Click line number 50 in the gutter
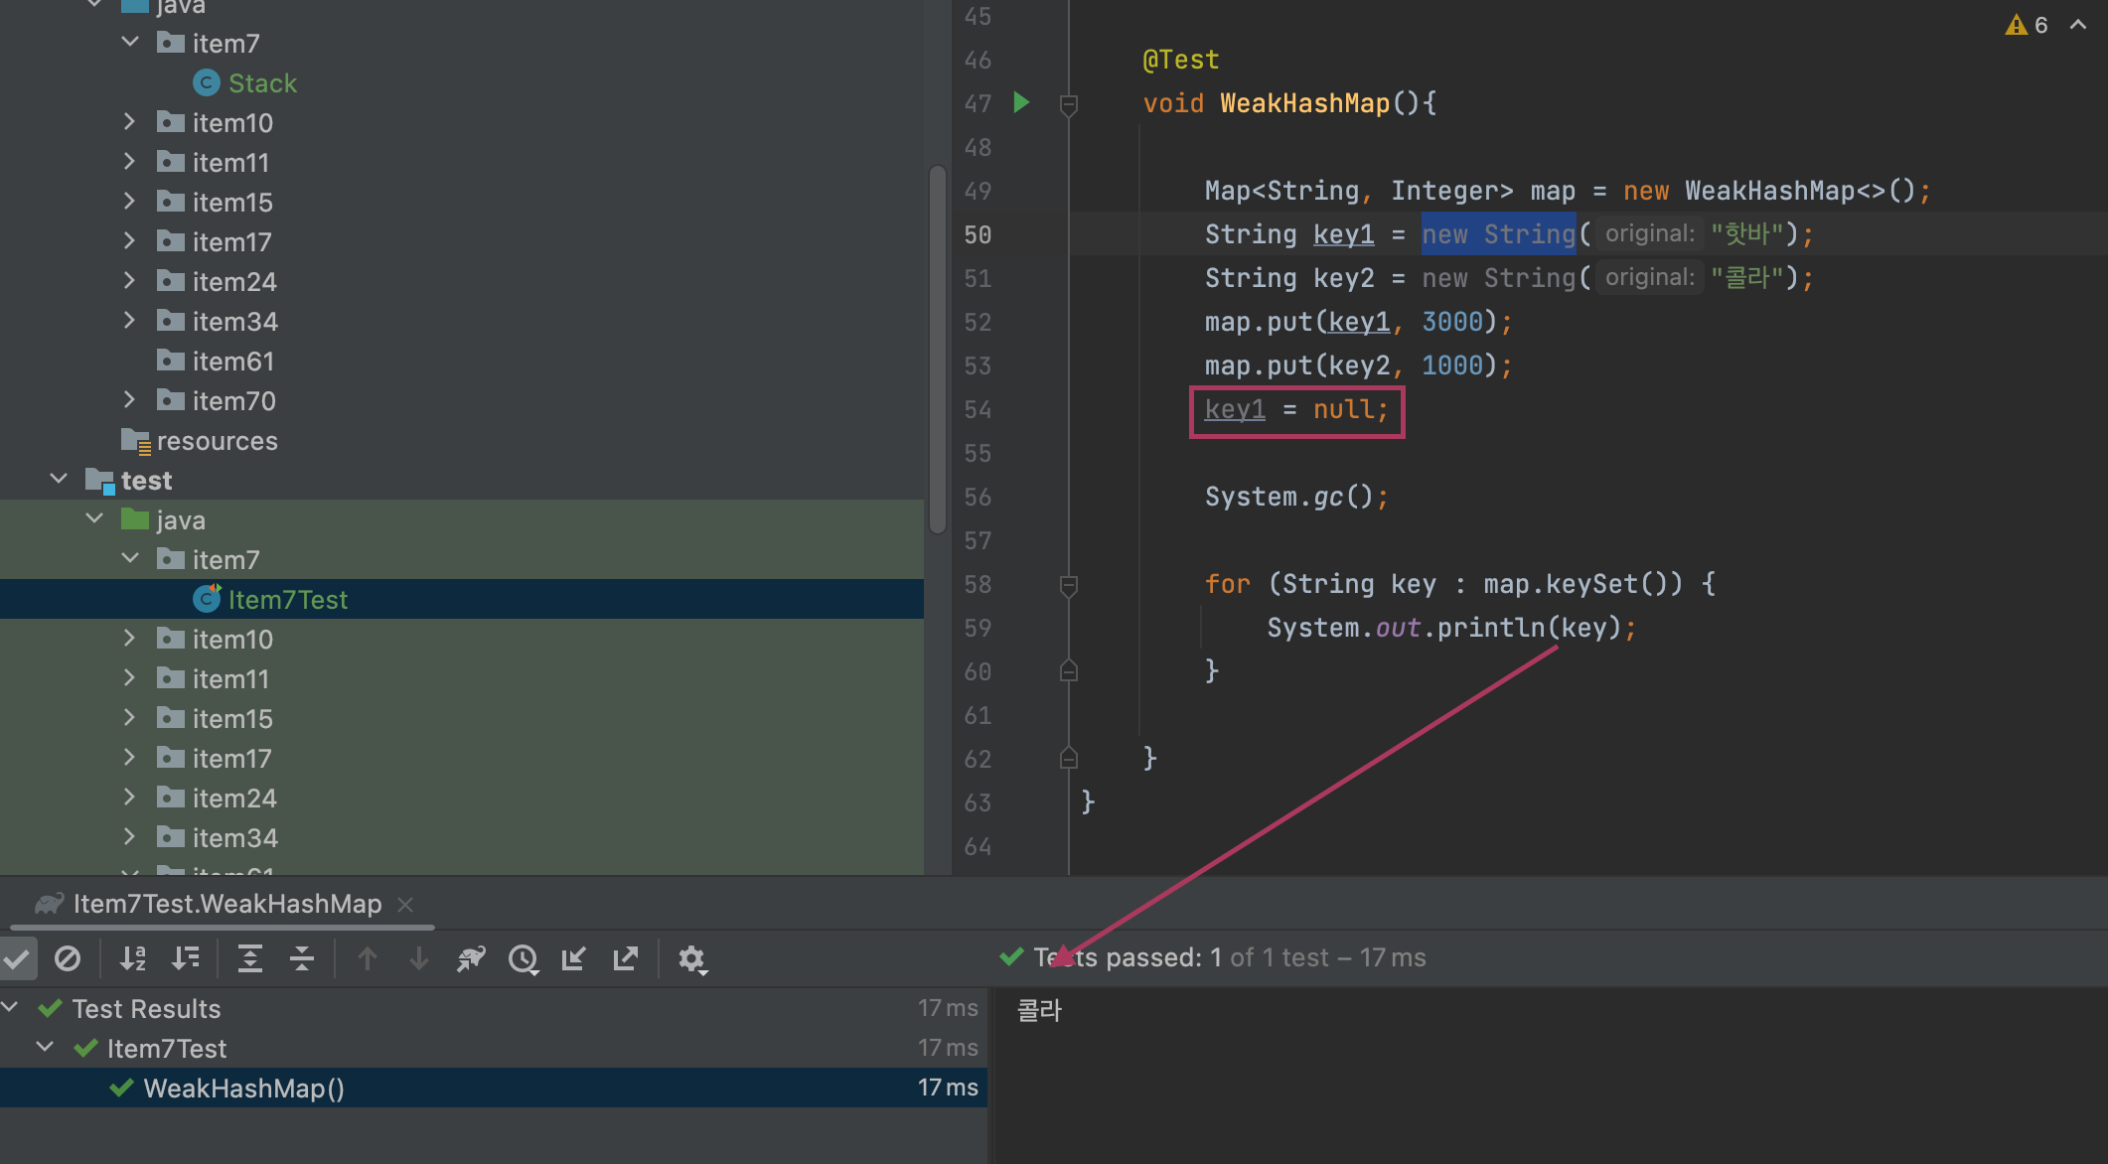 coord(978,234)
